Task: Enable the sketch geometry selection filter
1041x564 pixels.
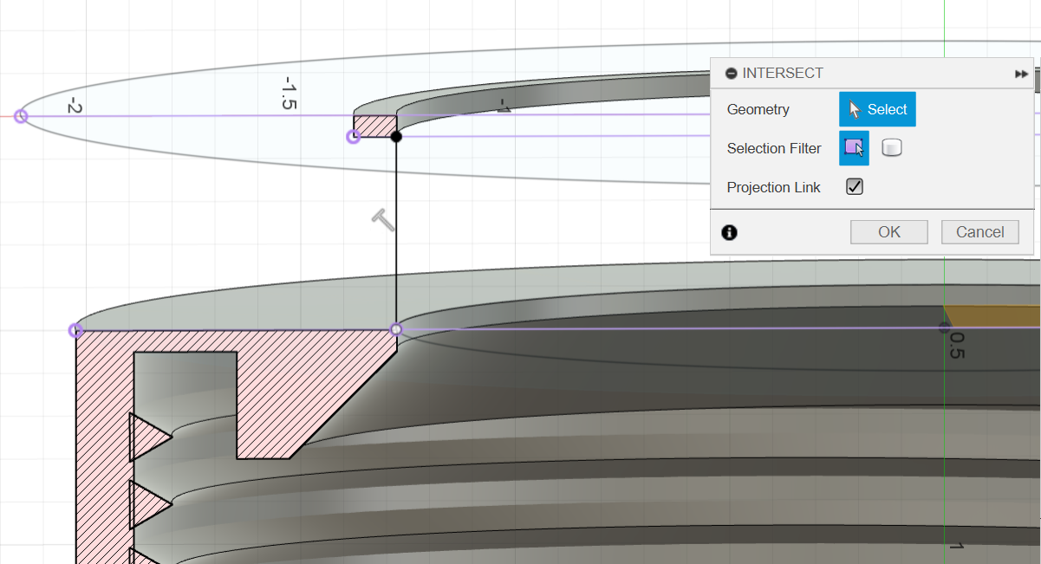Action: pyautogui.click(x=853, y=147)
